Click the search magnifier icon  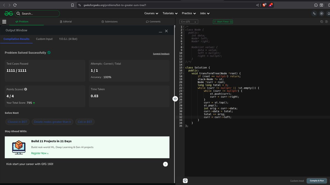click(18, 13)
